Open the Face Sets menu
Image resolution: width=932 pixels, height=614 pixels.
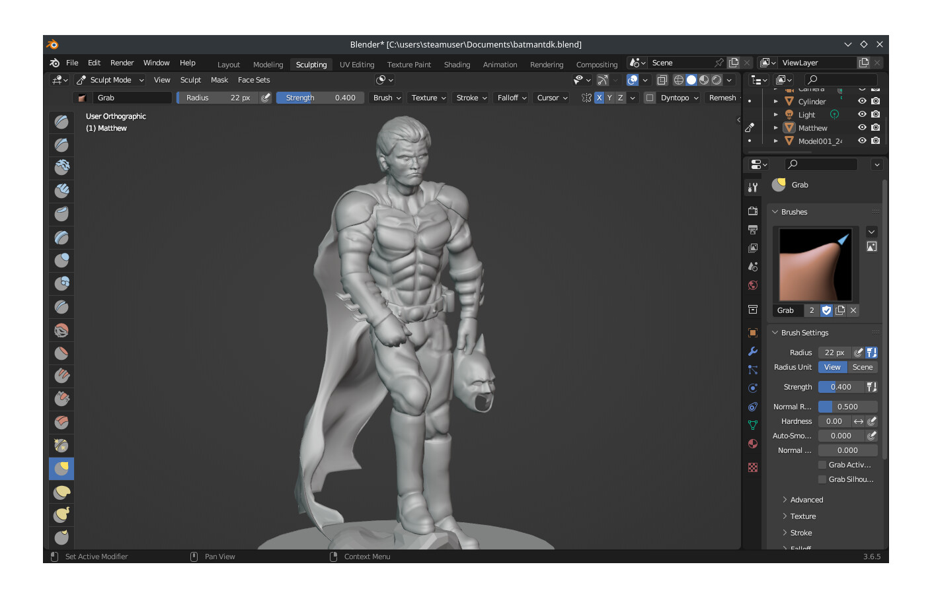[x=254, y=80]
